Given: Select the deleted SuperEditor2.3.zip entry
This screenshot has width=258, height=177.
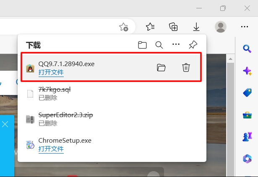Looking at the screenshot, I should point(112,119).
